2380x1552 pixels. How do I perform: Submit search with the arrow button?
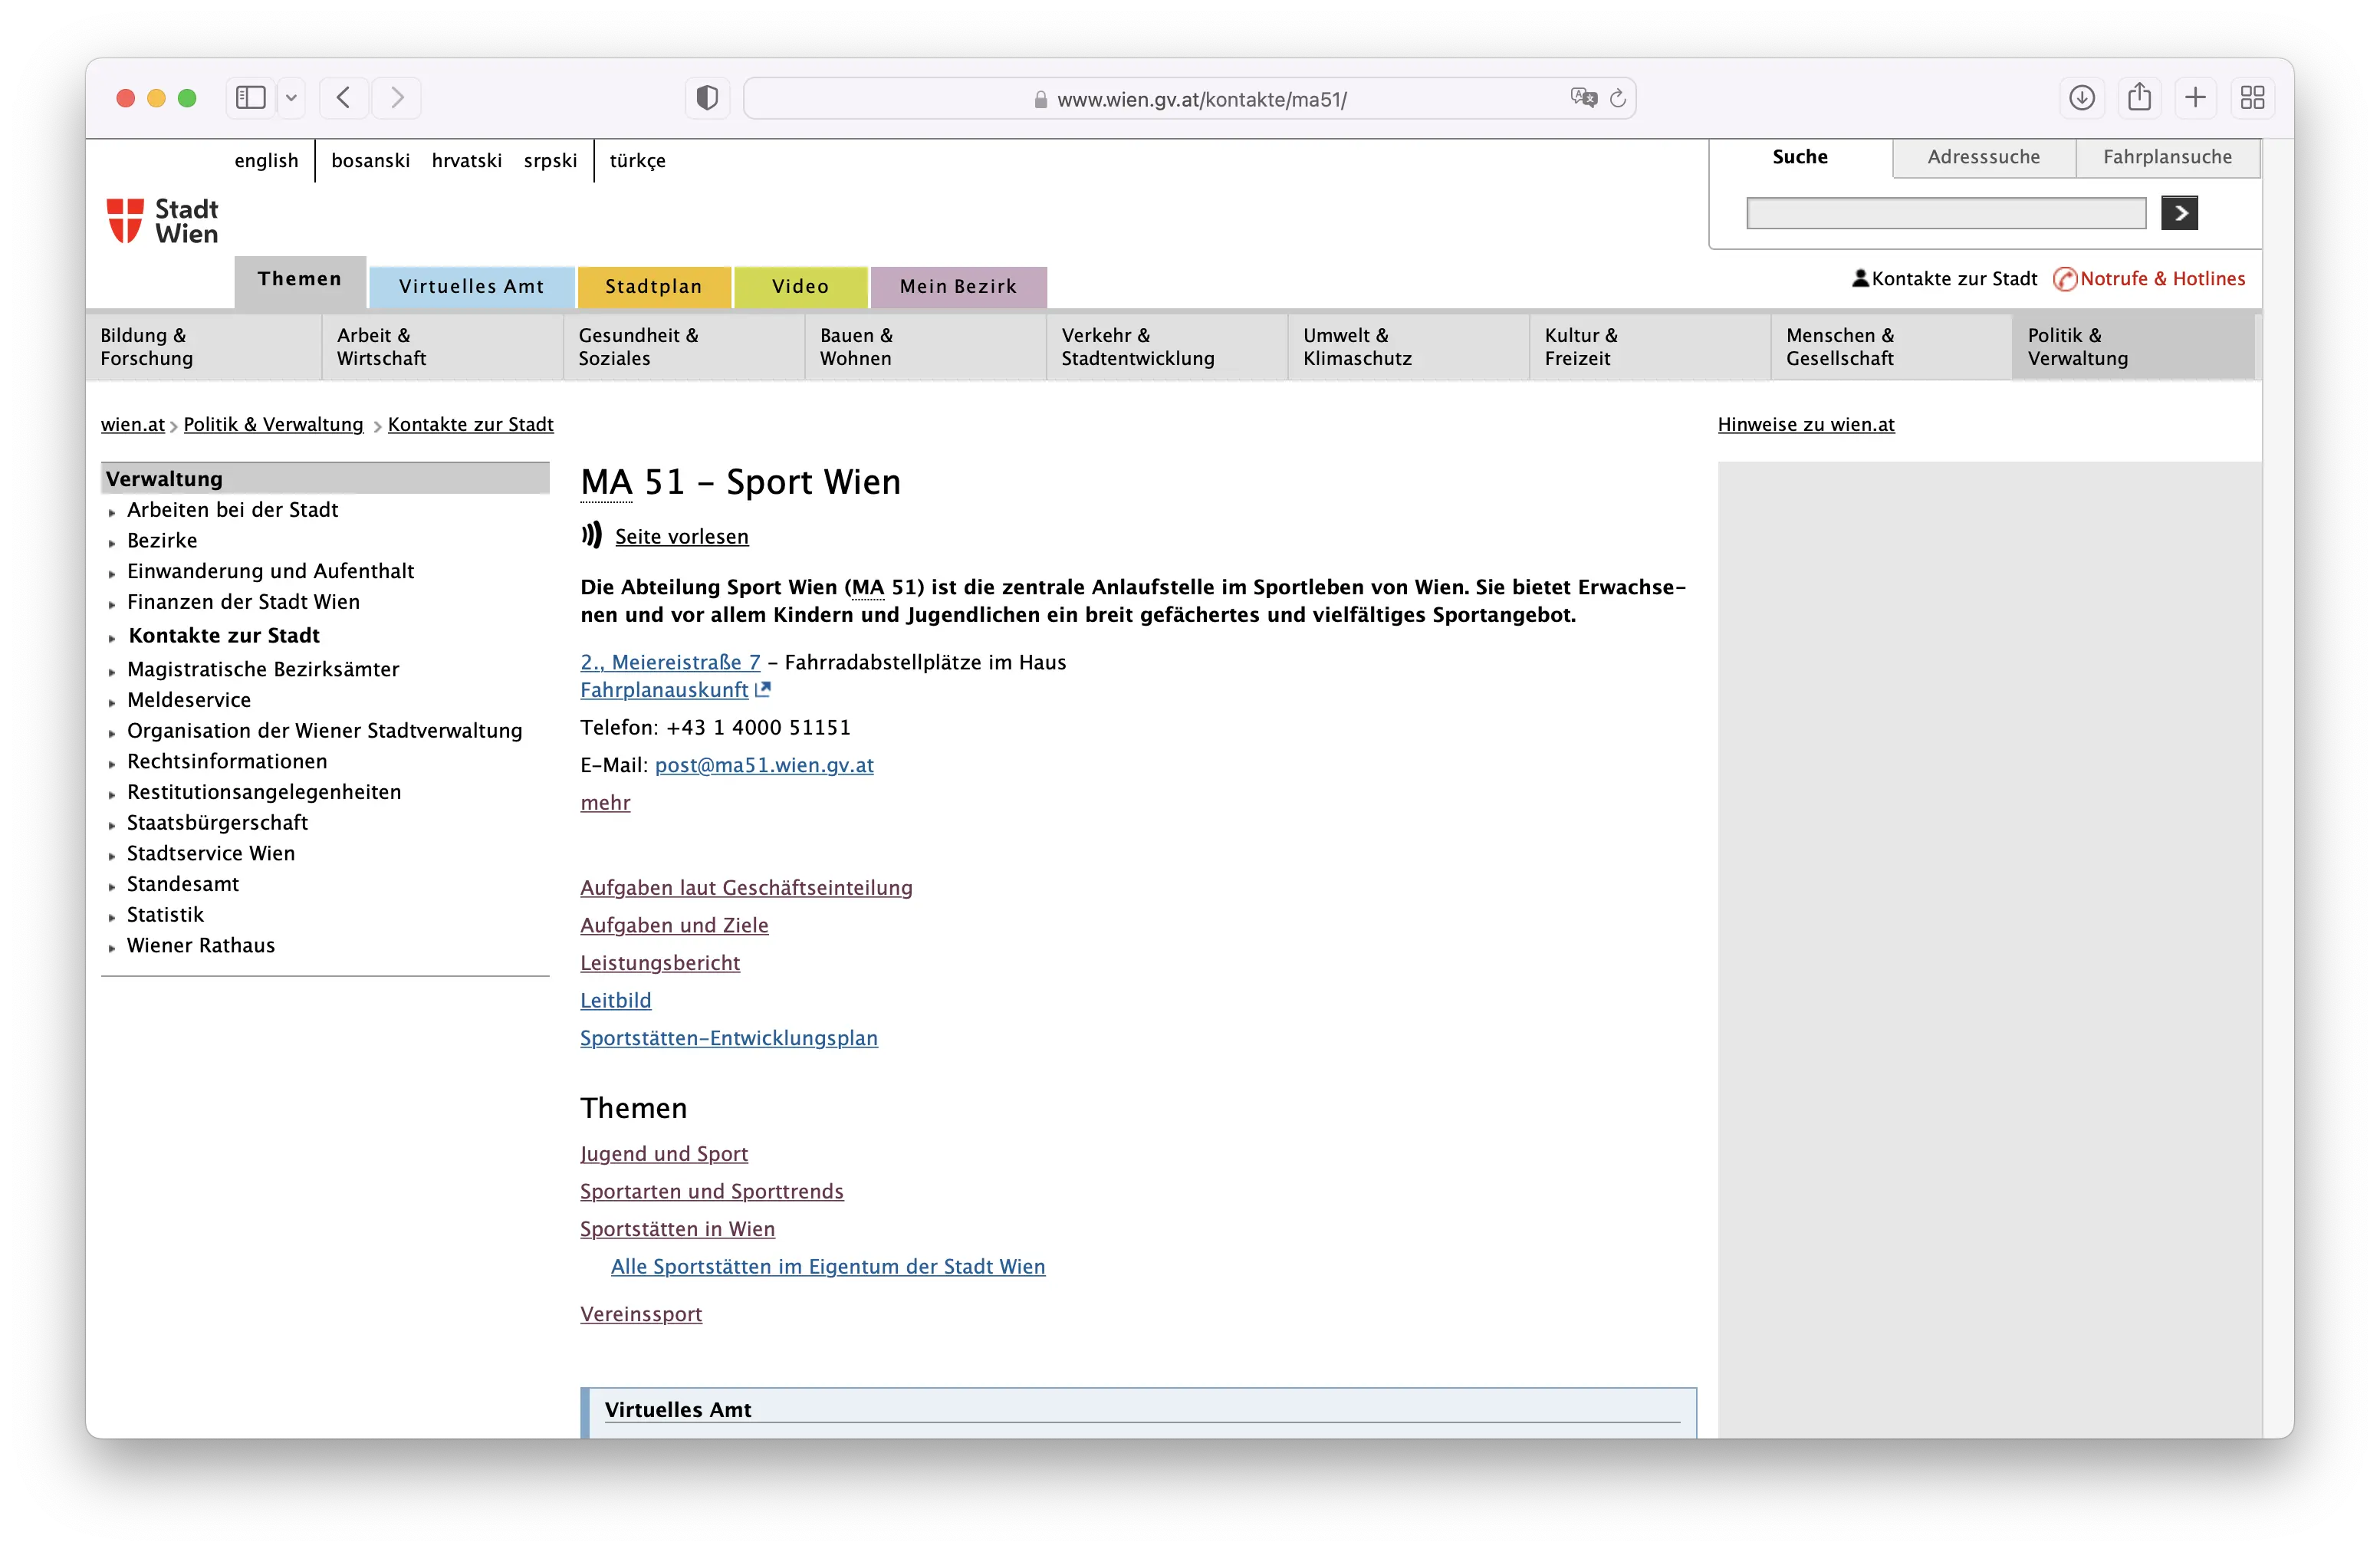(x=2179, y=213)
